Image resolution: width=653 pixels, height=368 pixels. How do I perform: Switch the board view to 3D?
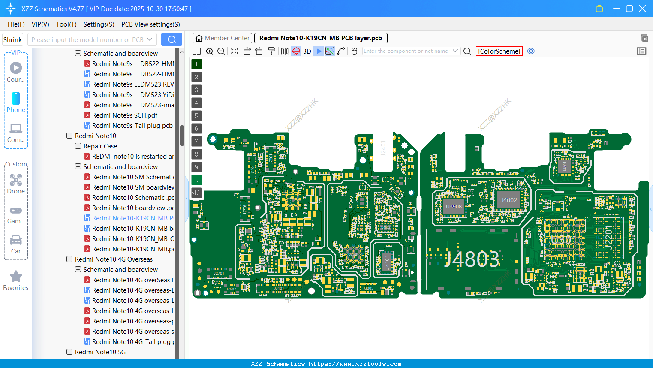point(306,51)
